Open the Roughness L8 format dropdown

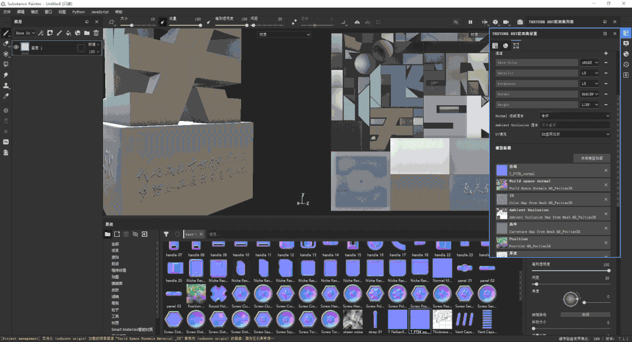coord(590,84)
